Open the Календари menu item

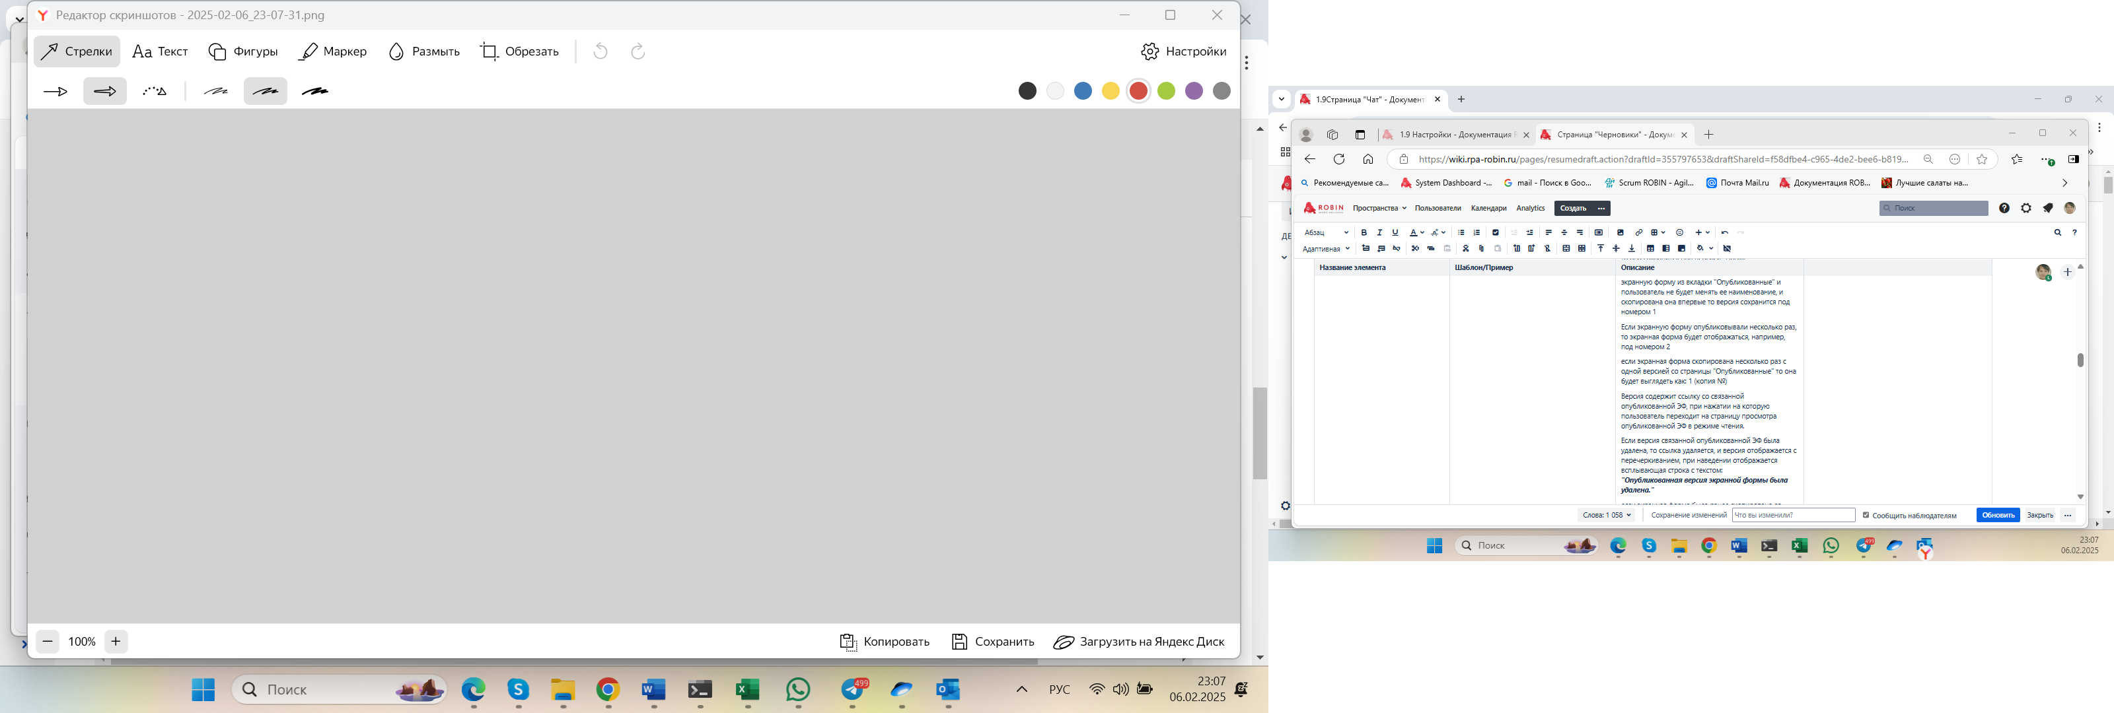[1488, 209]
